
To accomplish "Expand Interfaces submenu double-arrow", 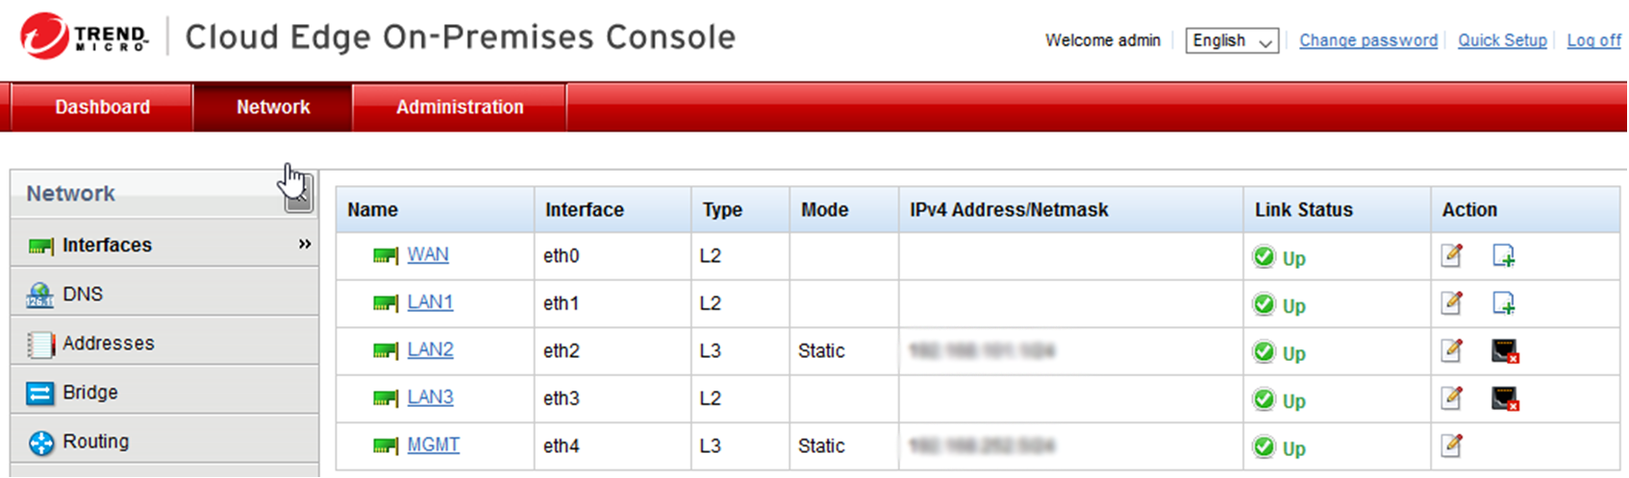I will 305,244.
